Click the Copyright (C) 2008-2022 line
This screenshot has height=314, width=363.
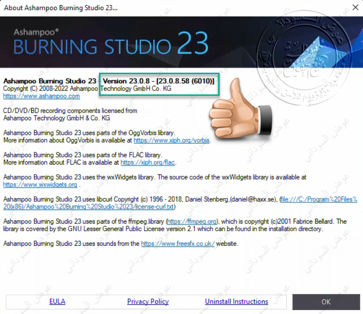87,88
